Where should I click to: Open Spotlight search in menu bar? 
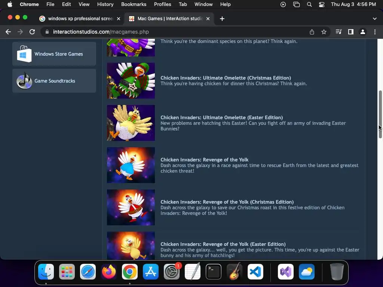point(309,4)
